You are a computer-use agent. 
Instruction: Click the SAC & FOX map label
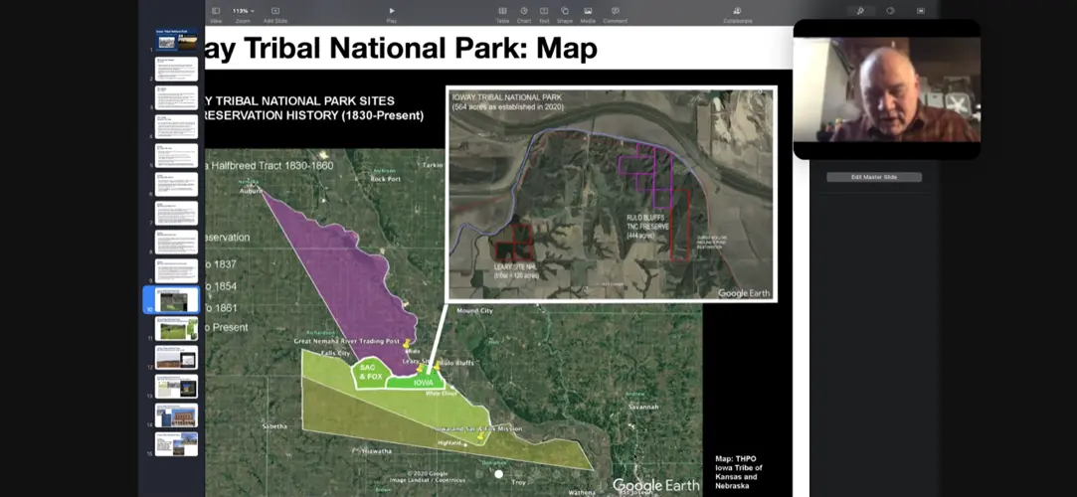tap(371, 372)
